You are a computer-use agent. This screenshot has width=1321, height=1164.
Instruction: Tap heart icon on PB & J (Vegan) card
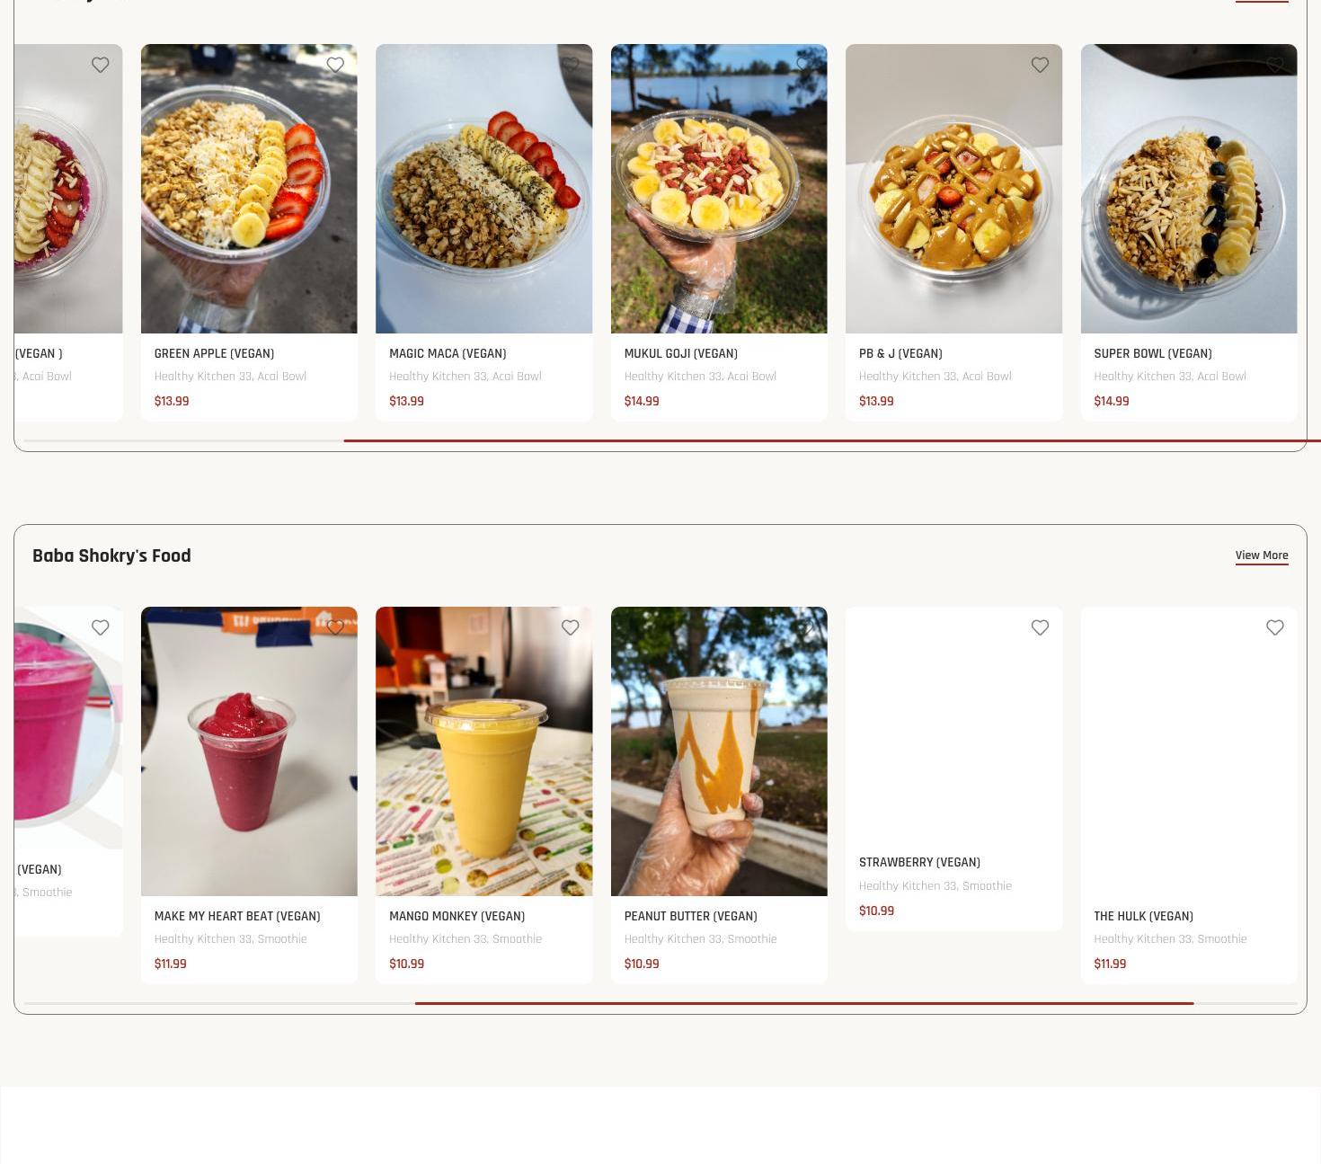(x=1040, y=65)
